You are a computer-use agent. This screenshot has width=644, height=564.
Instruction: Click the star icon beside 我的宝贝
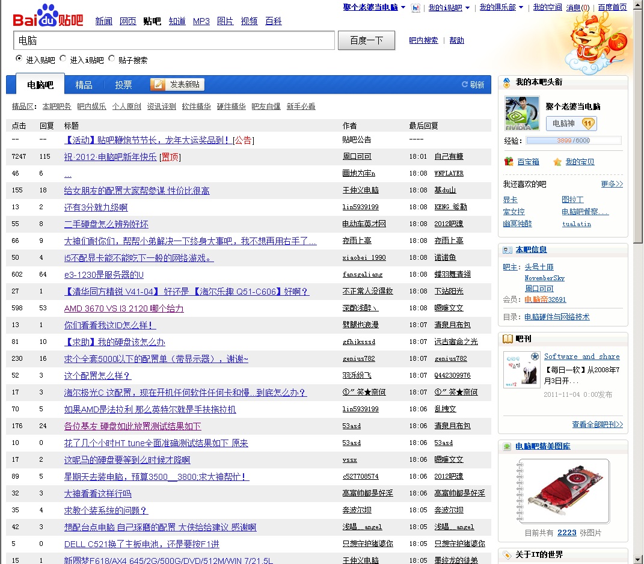click(x=557, y=162)
